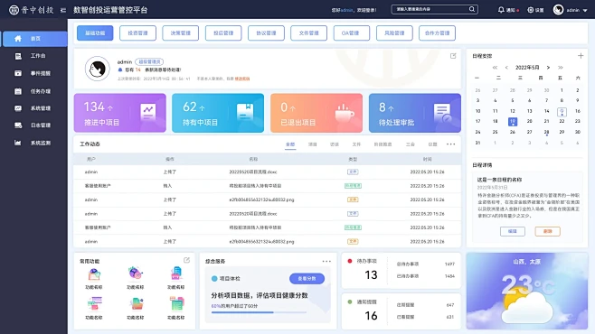Go to previous month in calendar
595x334 pixels.
[x=506, y=68]
